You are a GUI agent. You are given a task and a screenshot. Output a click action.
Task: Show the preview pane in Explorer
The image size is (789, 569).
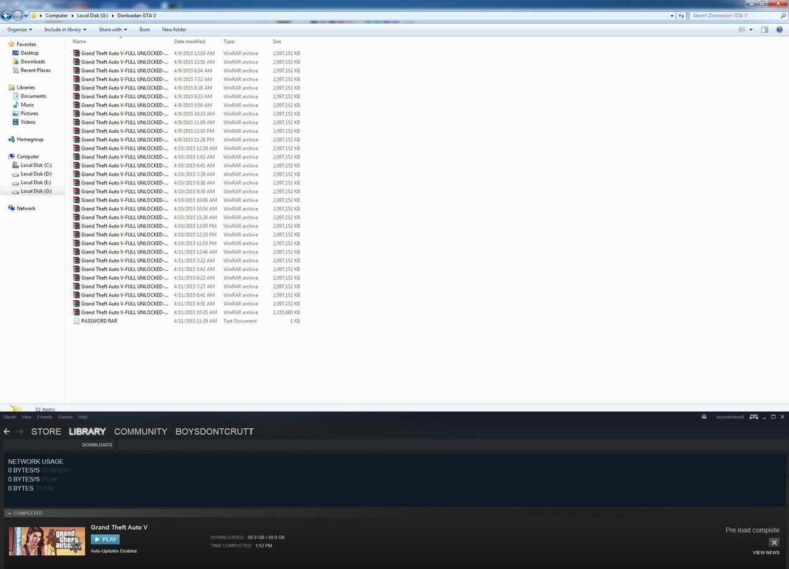(x=764, y=30)
